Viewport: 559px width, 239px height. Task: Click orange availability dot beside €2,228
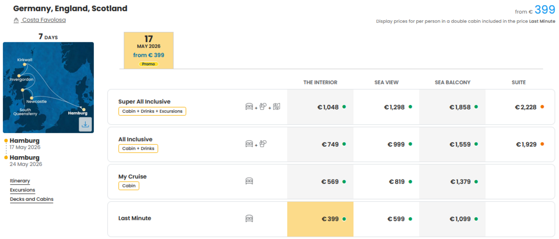[542, 107]
